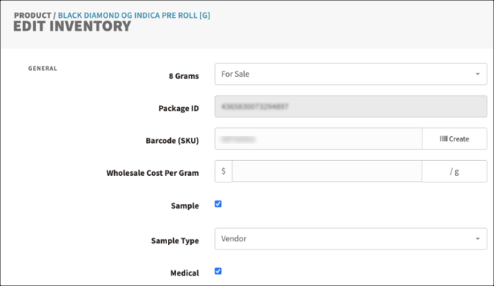Click the Sample label text
Image resolution: width=494 pixels, height=286 pixels.
click(x=185, y=206)
